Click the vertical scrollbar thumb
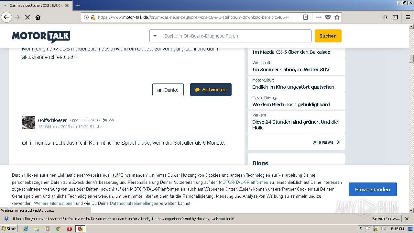This screenshot has width=414, height=233. [x=411, y=59]
